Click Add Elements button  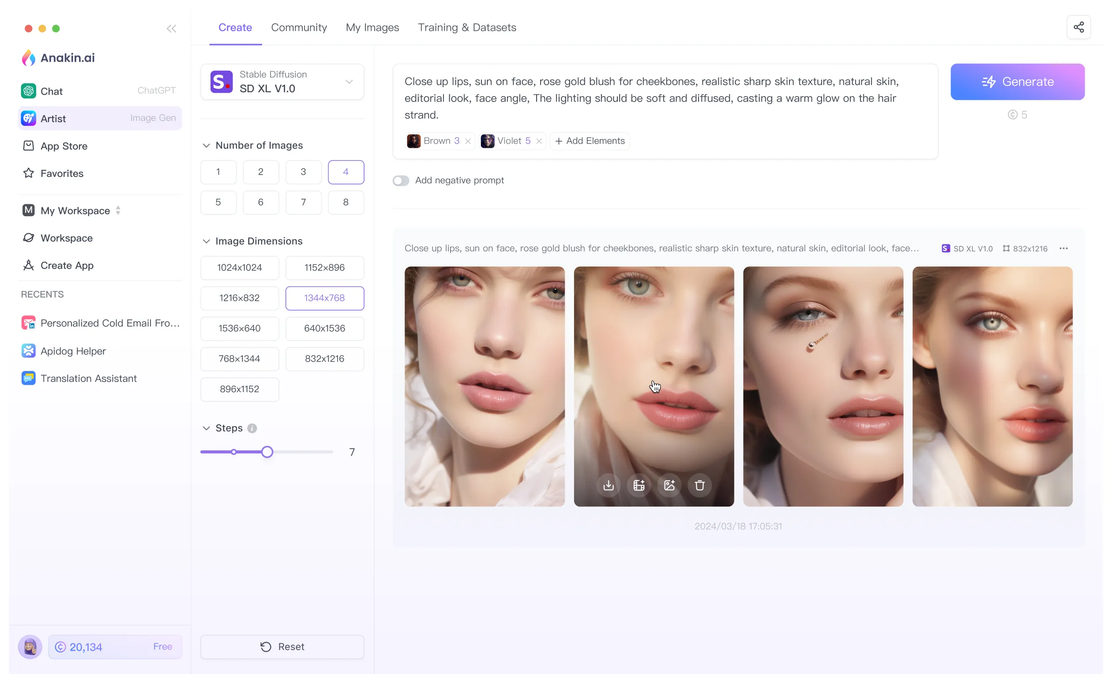(590, 141)
